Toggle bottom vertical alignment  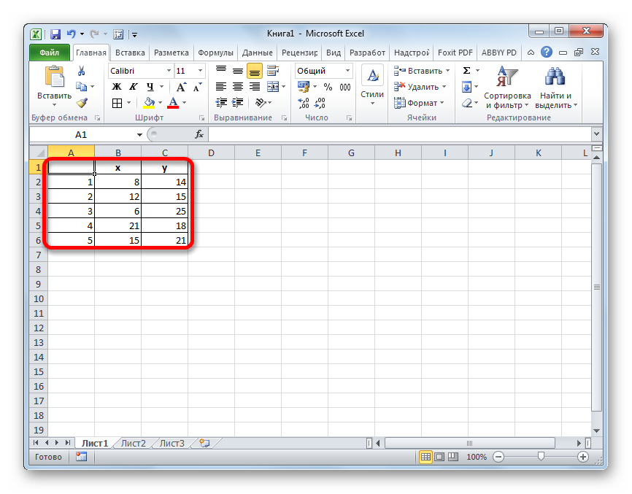(x=255, y=71)
